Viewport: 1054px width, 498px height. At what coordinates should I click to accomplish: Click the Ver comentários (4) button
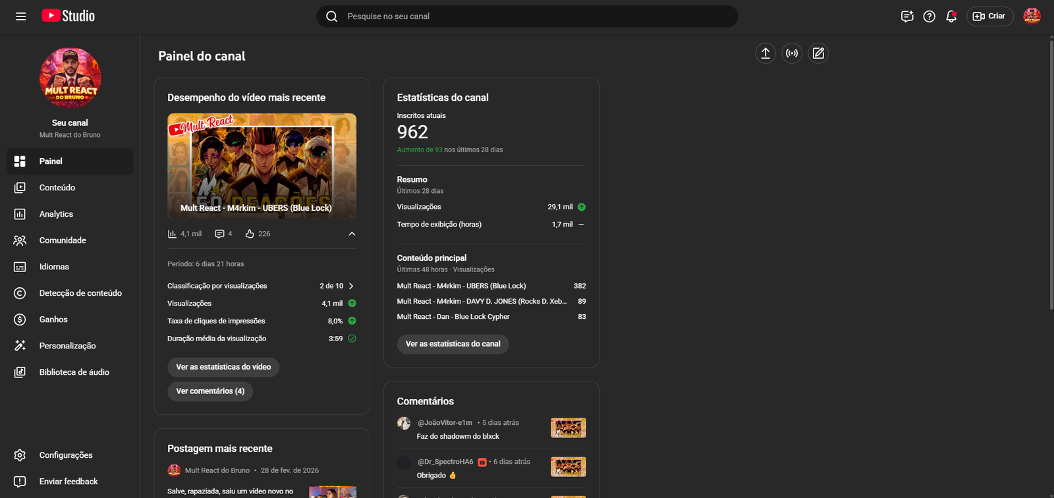[210, 391]
